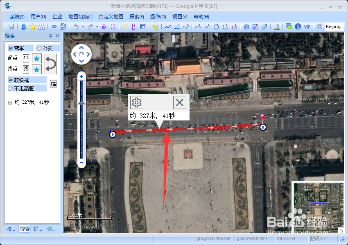Open the 操作(O) menu
This screenshot has height=245, width=348.
click(x=158, y=17)
